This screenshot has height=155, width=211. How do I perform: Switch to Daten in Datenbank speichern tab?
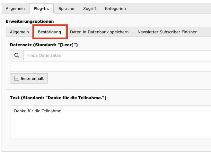pos(99,32)
